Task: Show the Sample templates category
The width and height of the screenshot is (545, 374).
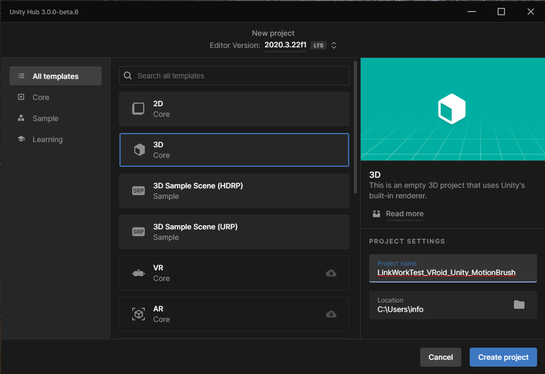Action: [x=45, y=118]
